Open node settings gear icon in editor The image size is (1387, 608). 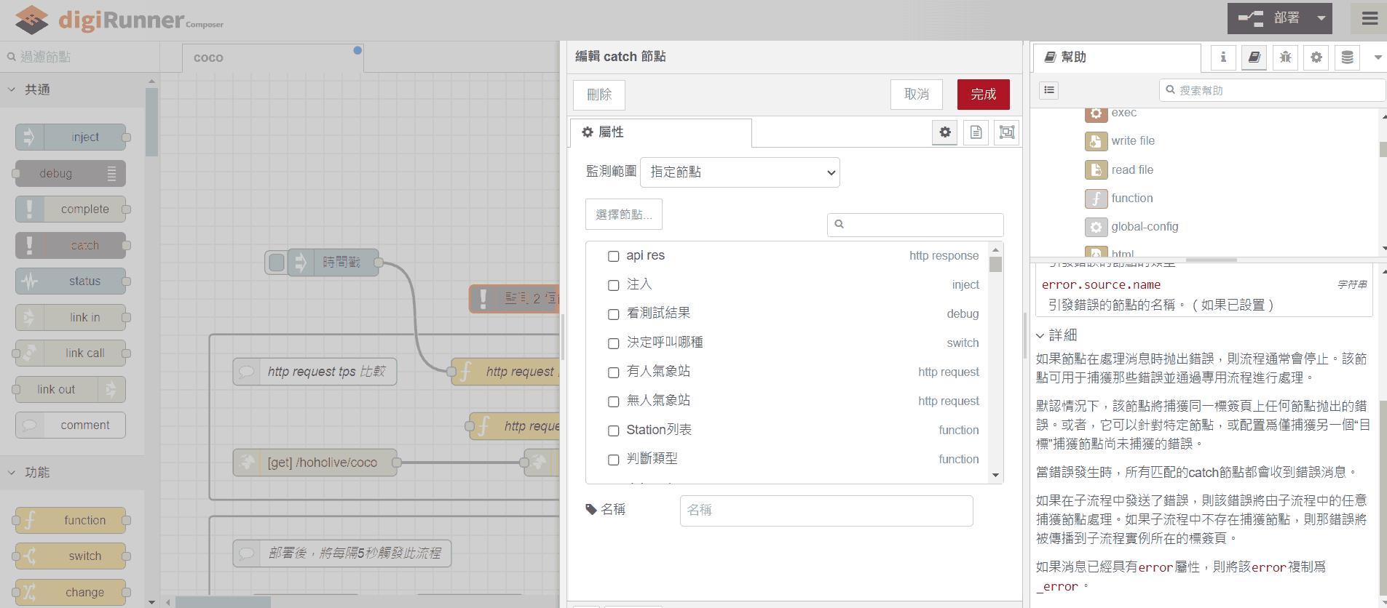coord(945,132)
